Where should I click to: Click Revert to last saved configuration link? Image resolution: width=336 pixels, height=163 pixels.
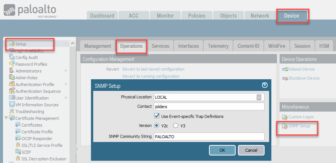(153, 69)
